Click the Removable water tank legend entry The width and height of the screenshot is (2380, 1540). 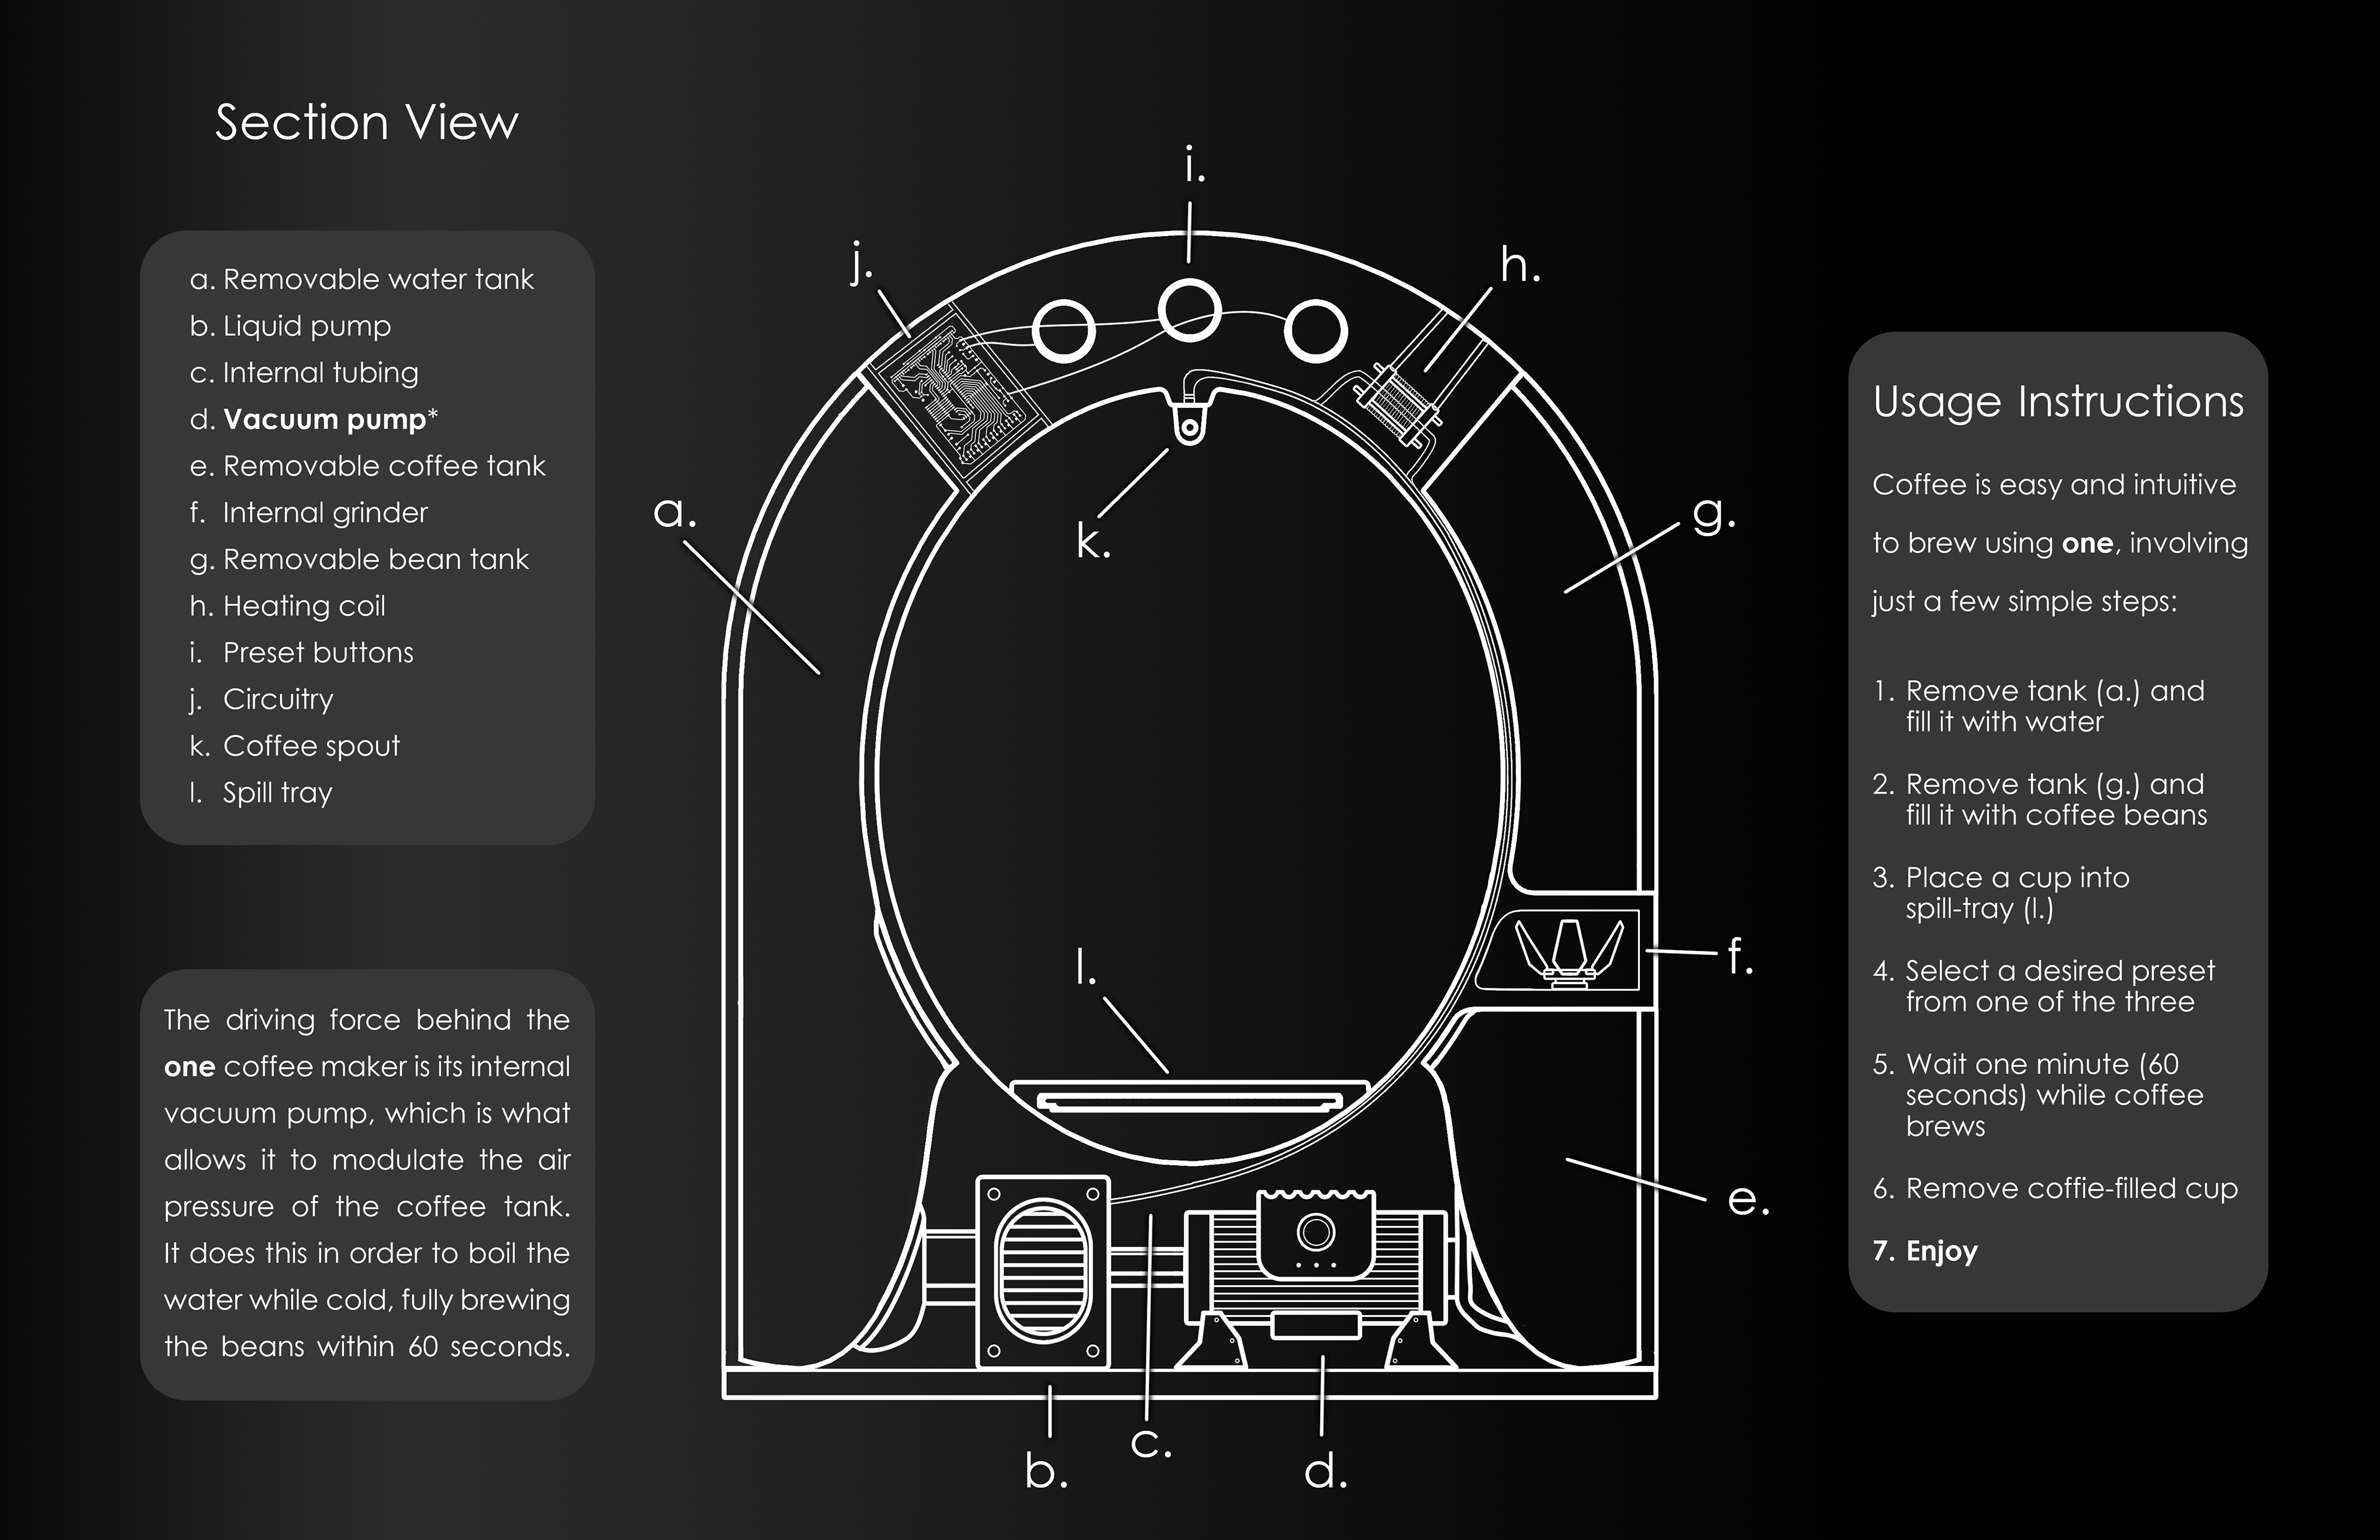point(362,279)
